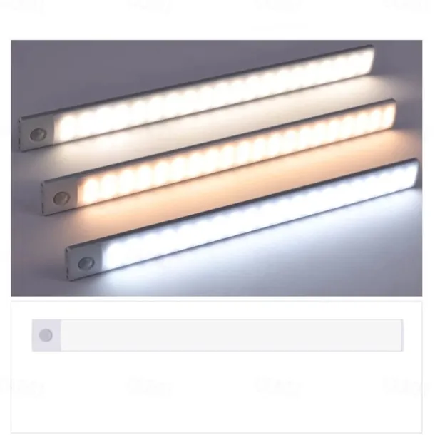Click the motion sensor on cool white bar

pos(86,263)
